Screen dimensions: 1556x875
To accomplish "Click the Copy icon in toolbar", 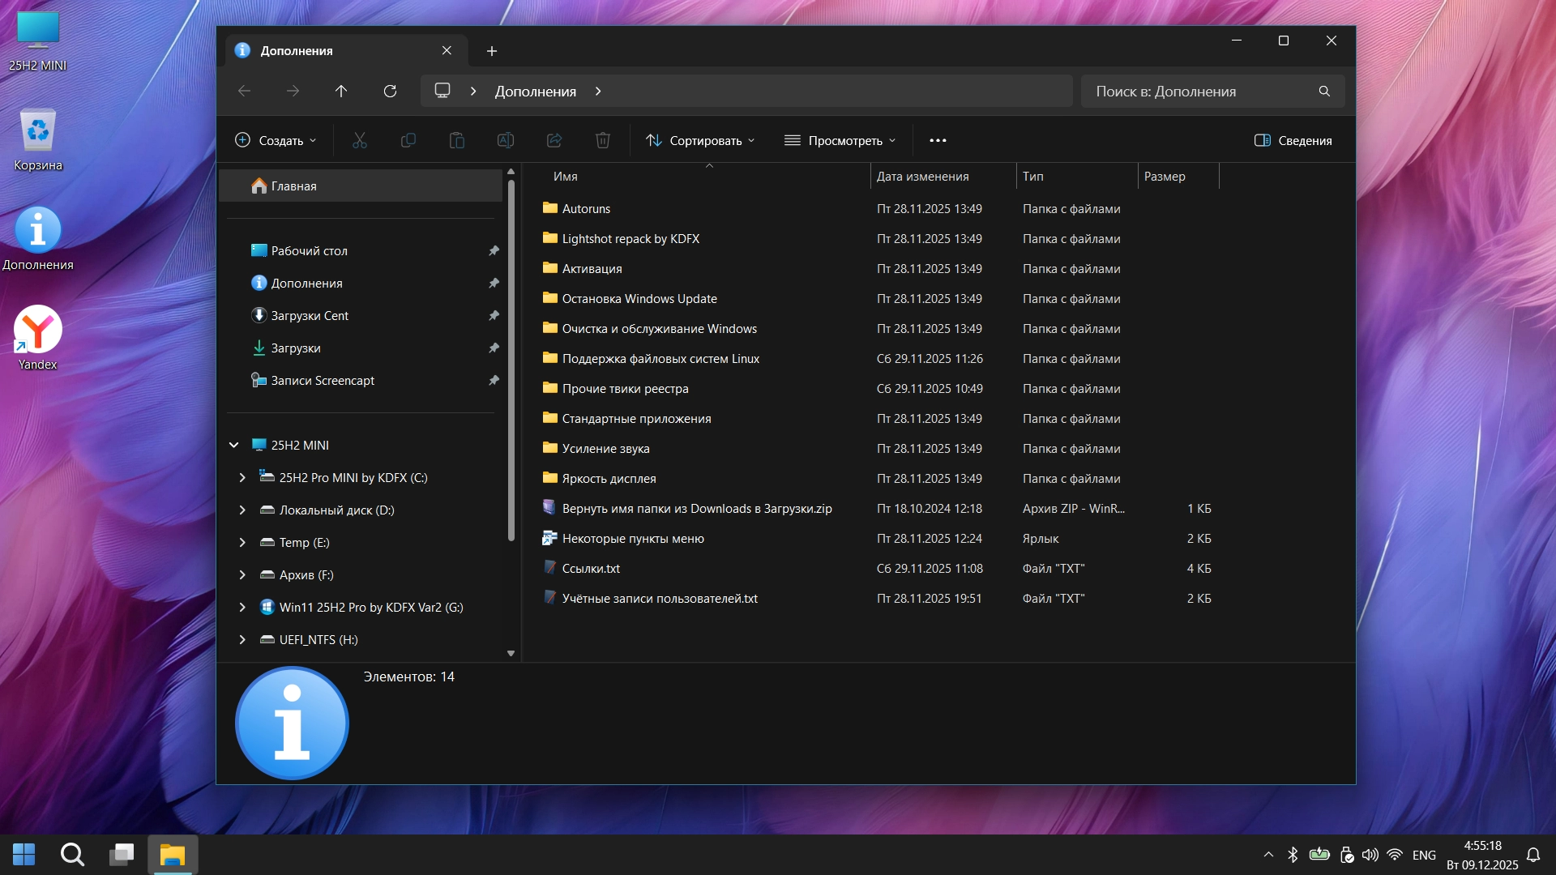I will 408,140.
